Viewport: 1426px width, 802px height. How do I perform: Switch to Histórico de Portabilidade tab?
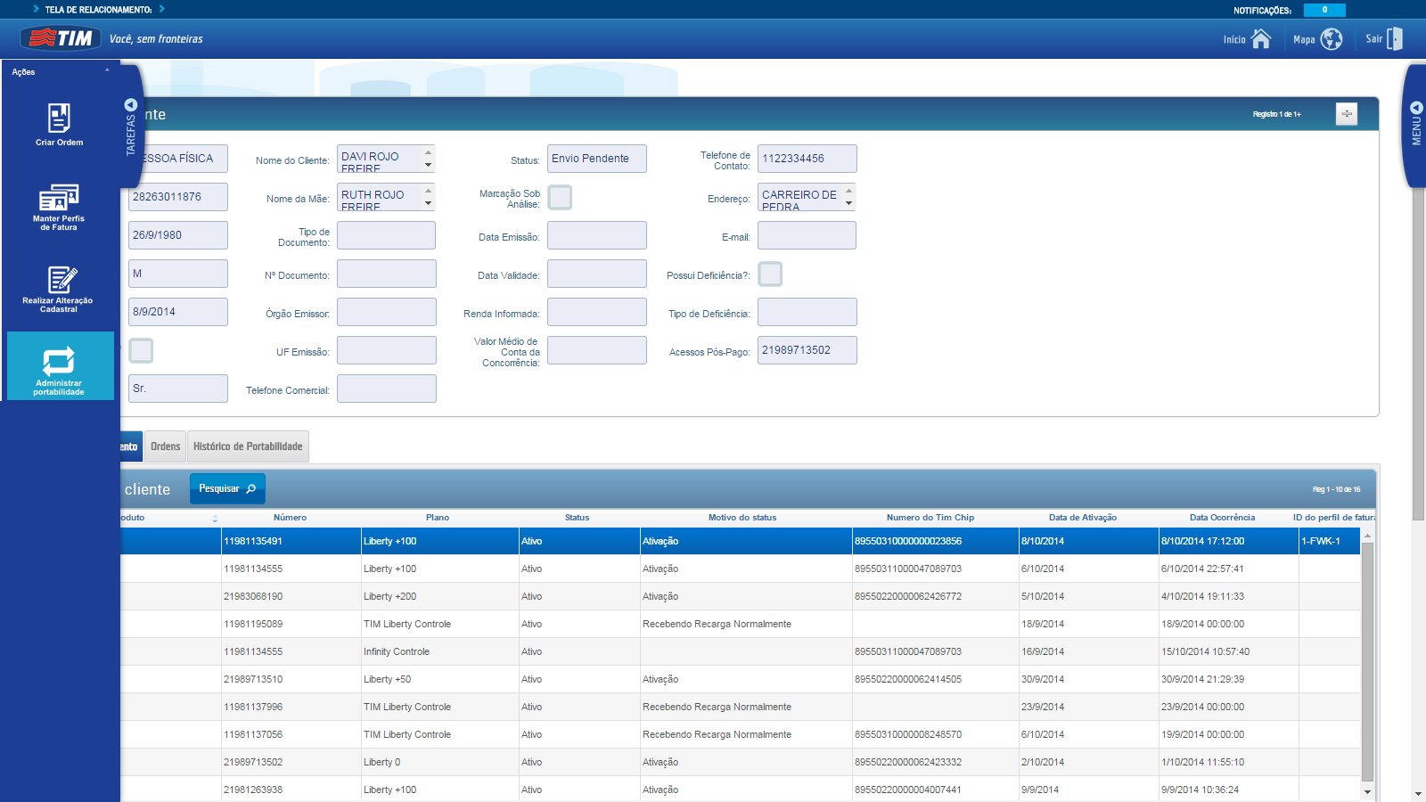(x=248, y=446)
